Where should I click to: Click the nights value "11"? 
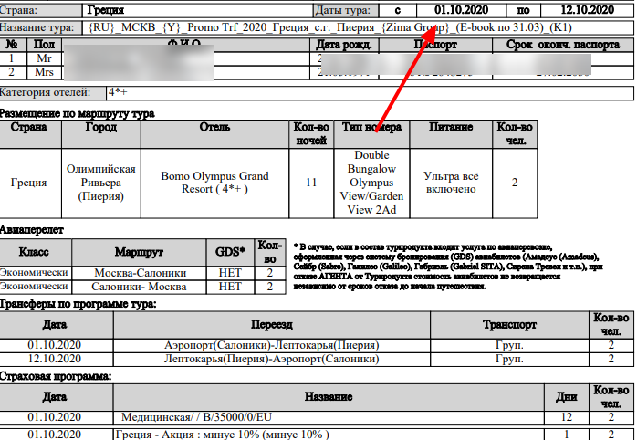click(x=311, y=183)
